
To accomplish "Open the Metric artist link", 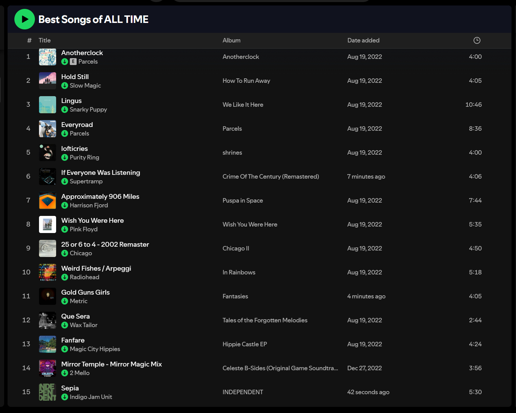I will pos(78,301).
